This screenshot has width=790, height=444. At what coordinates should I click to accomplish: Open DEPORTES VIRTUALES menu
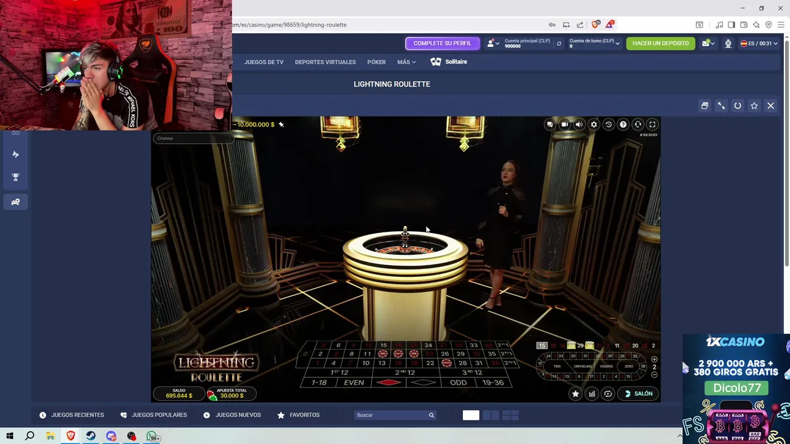pyautogui.click(x=325, y=62)
